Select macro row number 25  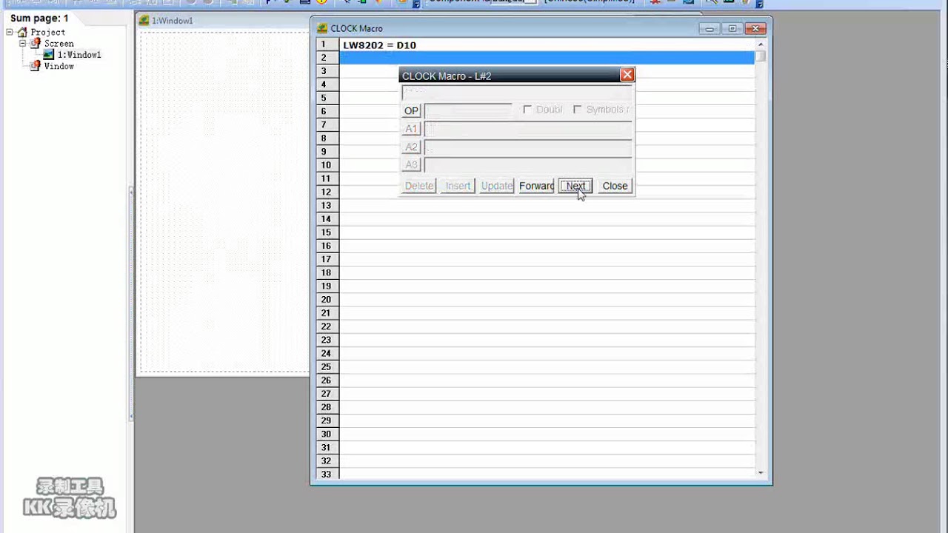click(x=326, y=366)
